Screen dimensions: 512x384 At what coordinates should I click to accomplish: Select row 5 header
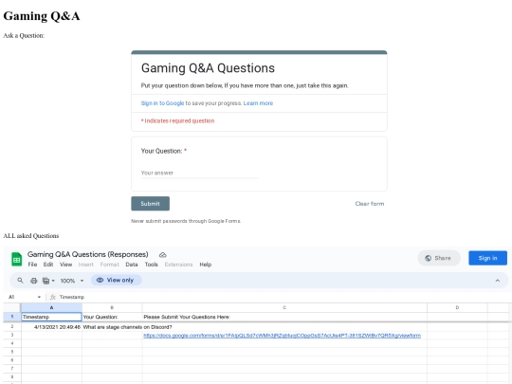point(12,352)
